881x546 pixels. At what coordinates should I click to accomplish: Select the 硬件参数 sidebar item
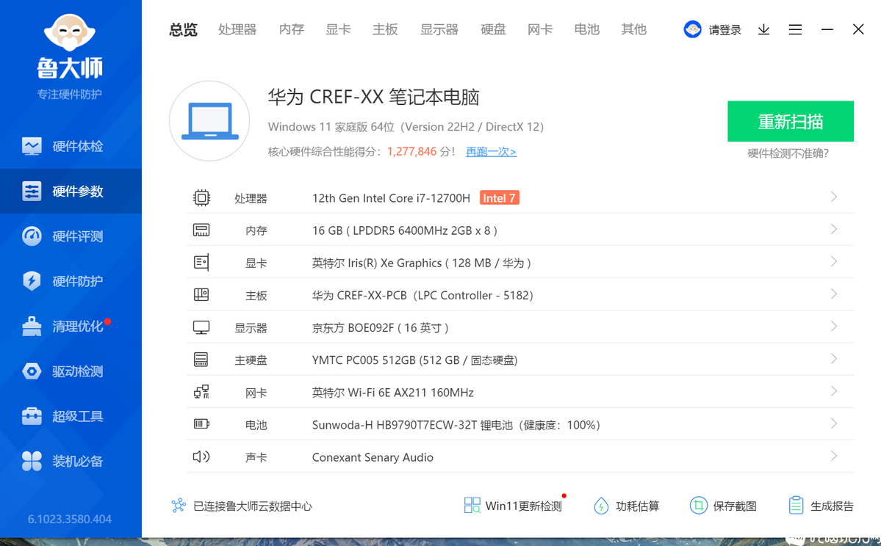[71, 192]
